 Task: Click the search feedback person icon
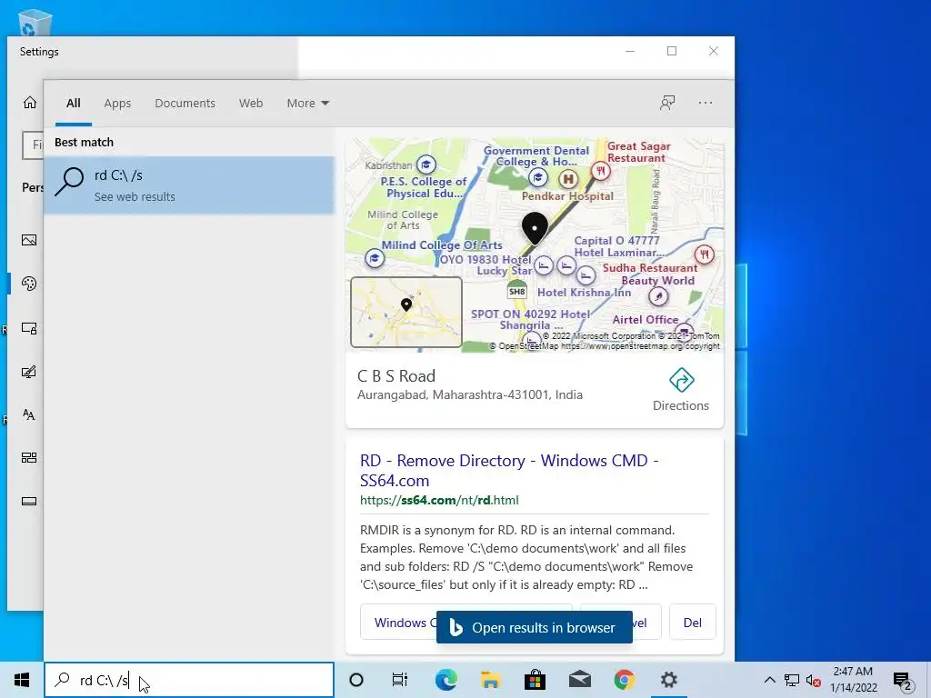[x=667, y=103]
